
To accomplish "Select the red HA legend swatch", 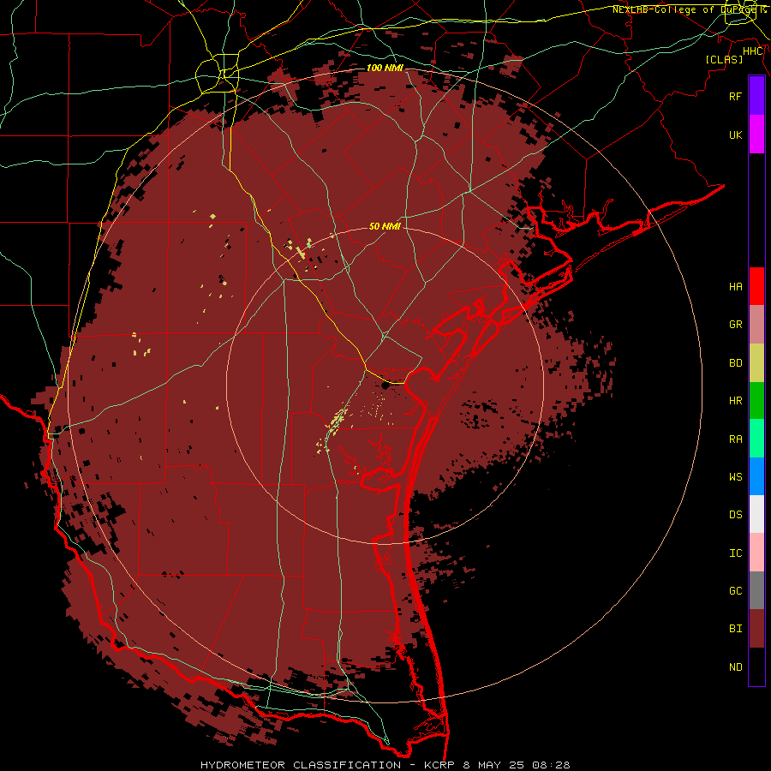I will coord(756,286).
